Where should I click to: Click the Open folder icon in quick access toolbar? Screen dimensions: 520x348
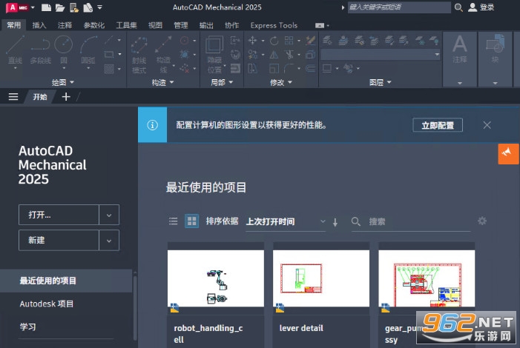(x=60, y=7)
